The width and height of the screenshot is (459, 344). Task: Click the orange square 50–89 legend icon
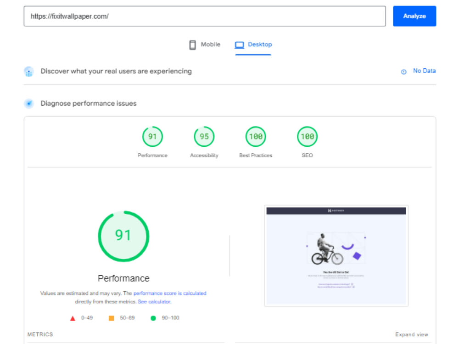(x=111, y=318)
